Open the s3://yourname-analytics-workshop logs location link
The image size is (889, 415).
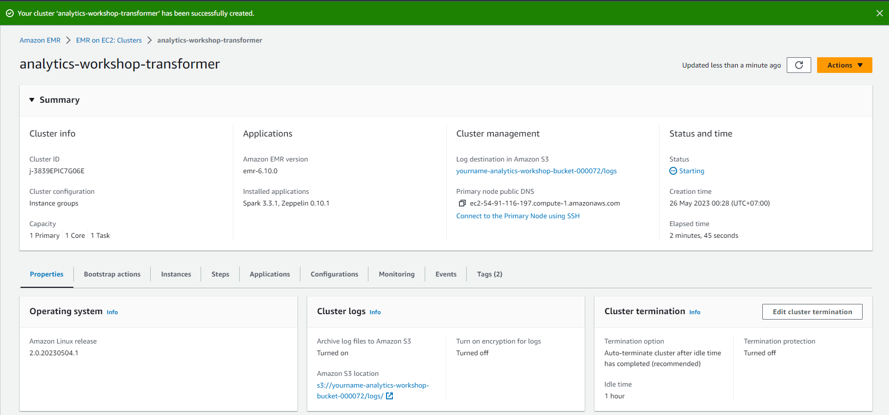(x=373, y=391)
